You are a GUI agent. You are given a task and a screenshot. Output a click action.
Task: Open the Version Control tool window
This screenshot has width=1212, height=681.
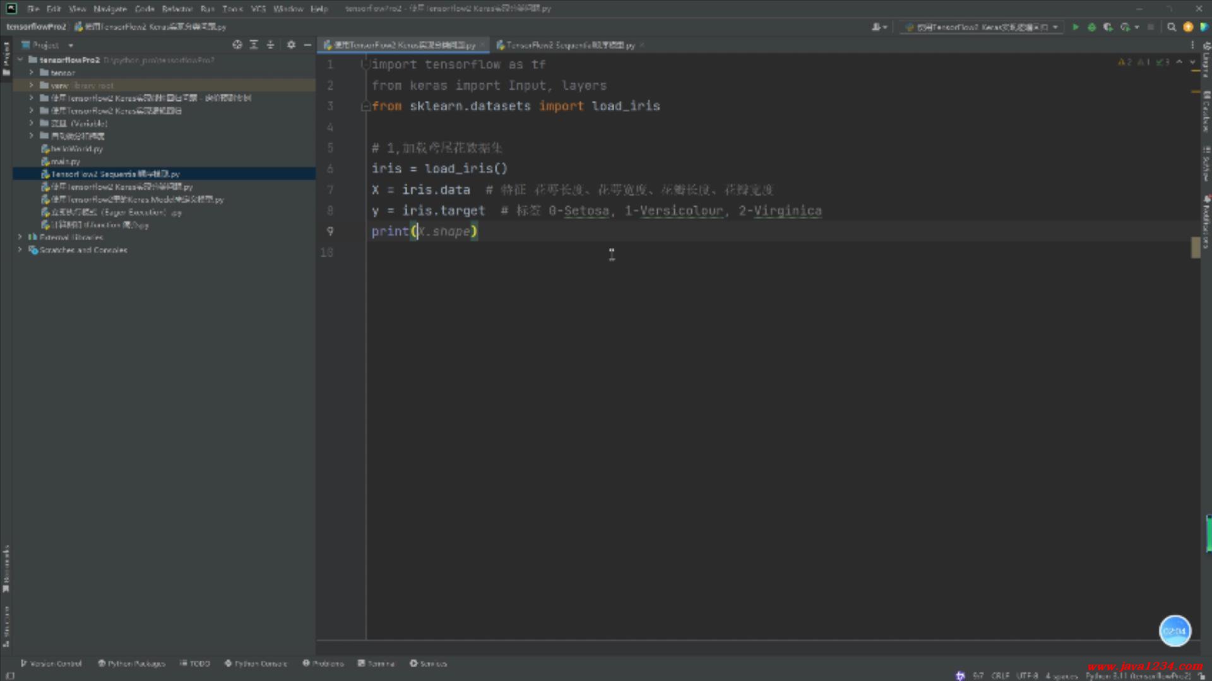(51, 663)
